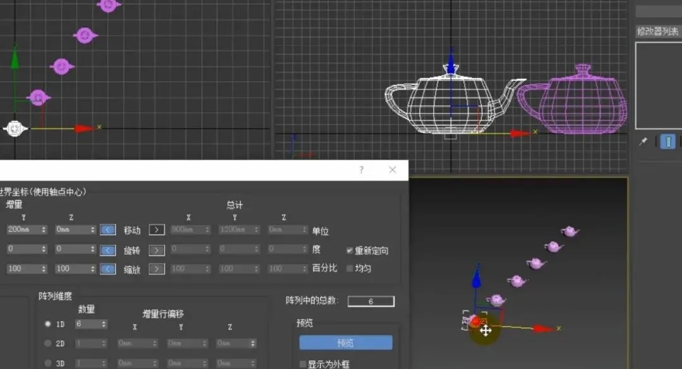Open Array dialog help question mark

361,170
